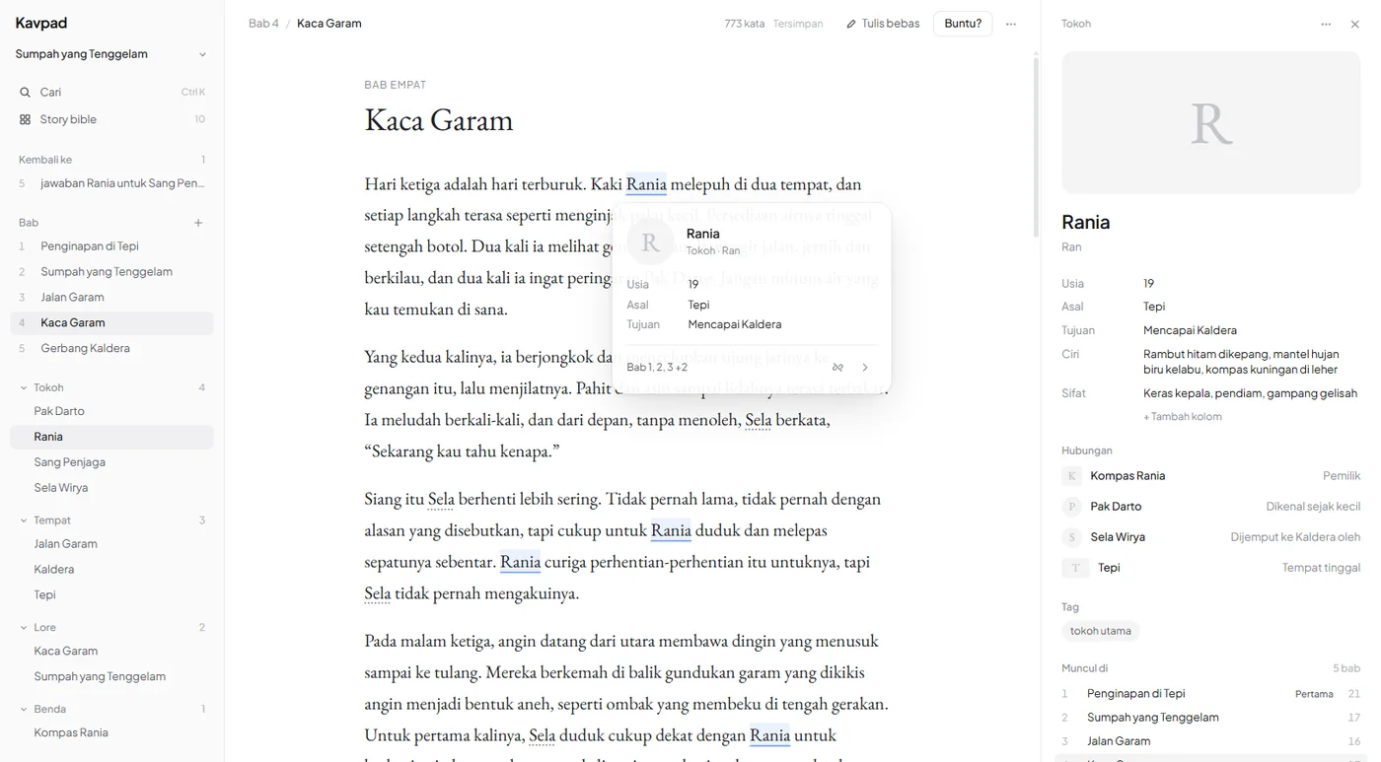Viewport: 1381px width, 762px height.
Task: Select Sang Penjaga character
Action: tap(111, 462)
